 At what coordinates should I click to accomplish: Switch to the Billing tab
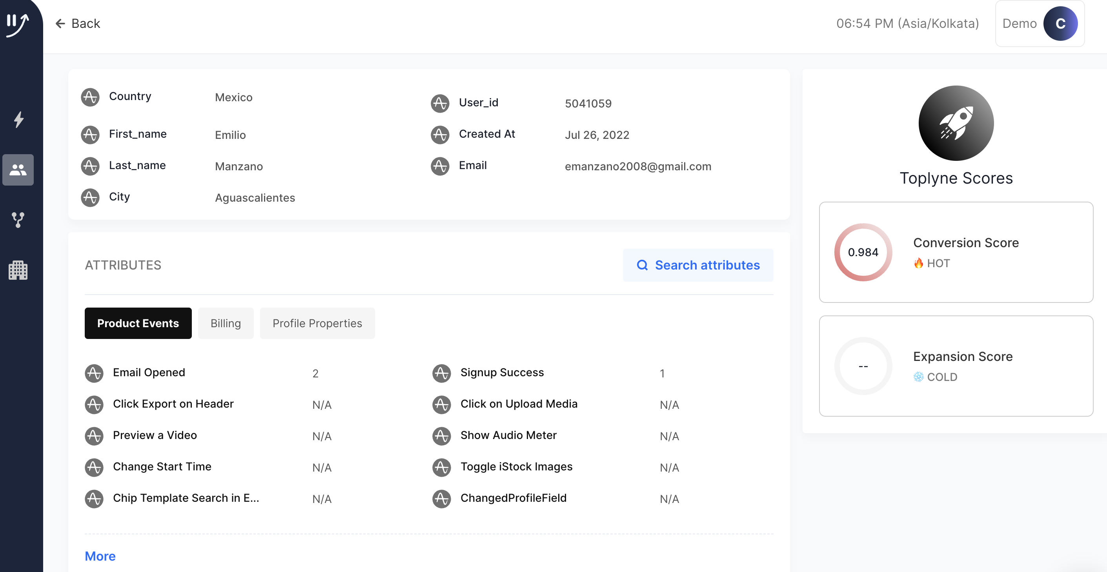[x=226, y=323]
